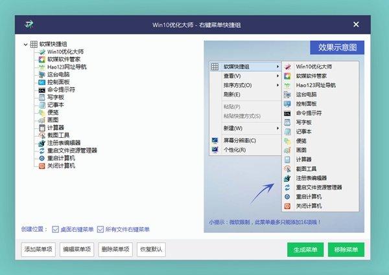Screen dimensions: 389x275
Task: Collapse the 软媒快捷组 tree root node
Action: pos(25,45)
